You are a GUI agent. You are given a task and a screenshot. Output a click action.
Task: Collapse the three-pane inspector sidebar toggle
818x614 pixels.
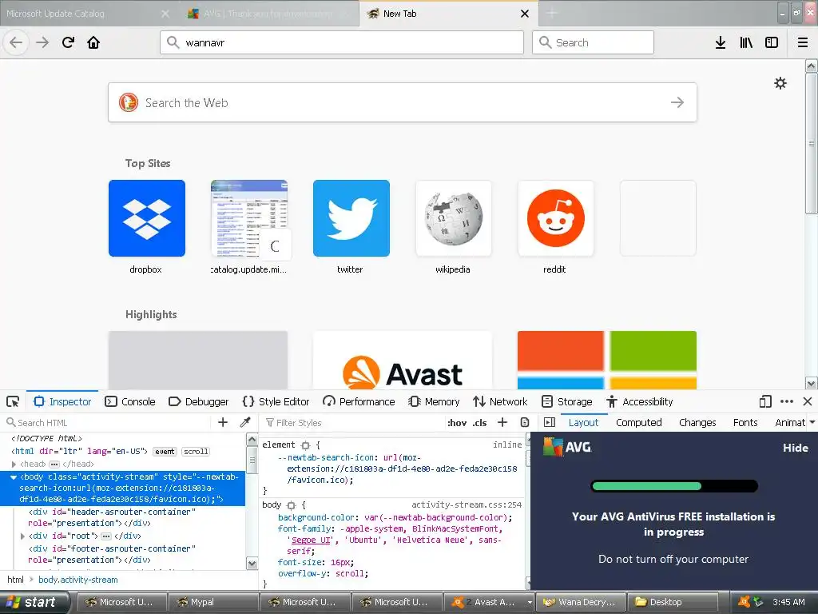pos(550,422)
